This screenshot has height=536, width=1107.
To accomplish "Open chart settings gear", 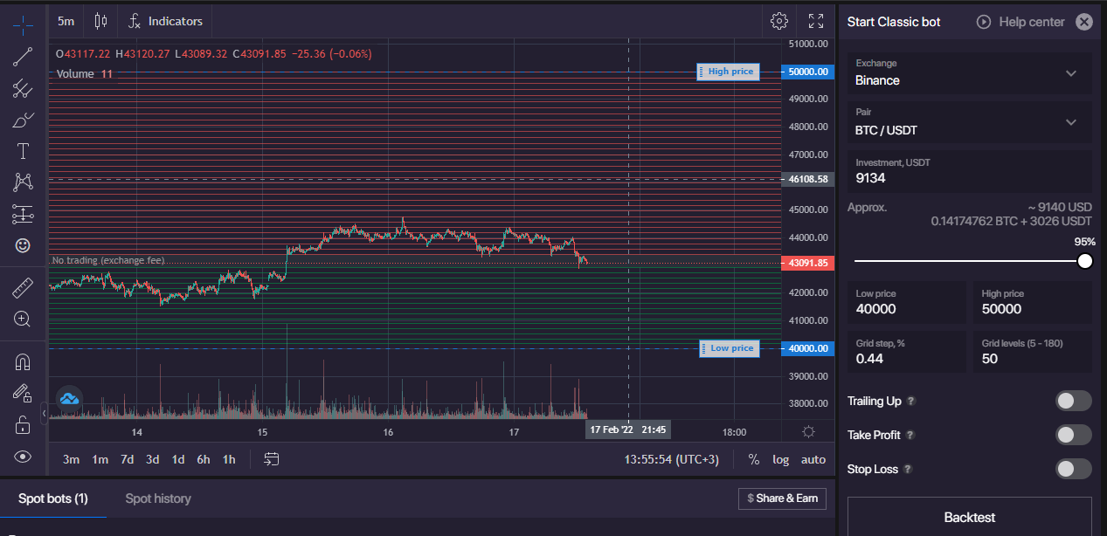I will click(779, 21).
